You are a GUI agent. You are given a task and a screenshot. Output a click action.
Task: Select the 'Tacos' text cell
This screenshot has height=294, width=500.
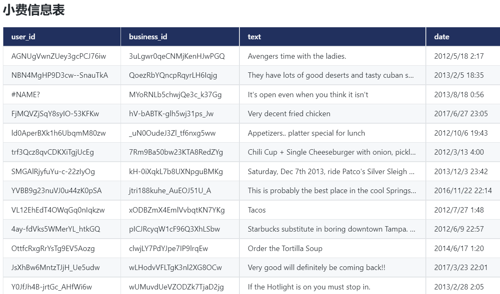click(x=257, y=210)
